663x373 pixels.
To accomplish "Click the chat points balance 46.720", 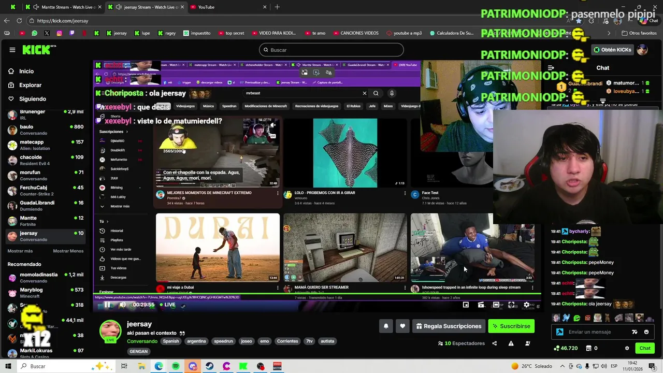I will pyautogui.click(x=566, y=348).
